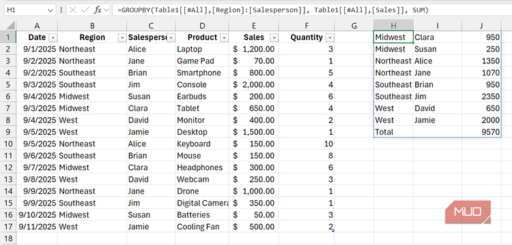Click cell with date 9/10/2025
Screen dimensions: 512x245
coord(37,215)
